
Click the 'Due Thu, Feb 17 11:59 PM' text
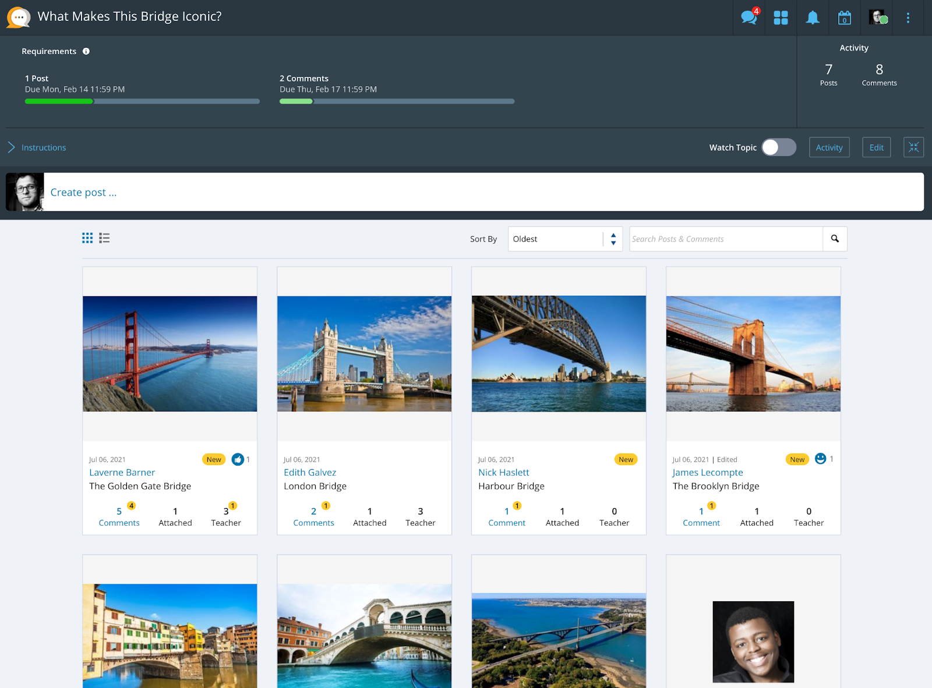click(x=328, y=89)
